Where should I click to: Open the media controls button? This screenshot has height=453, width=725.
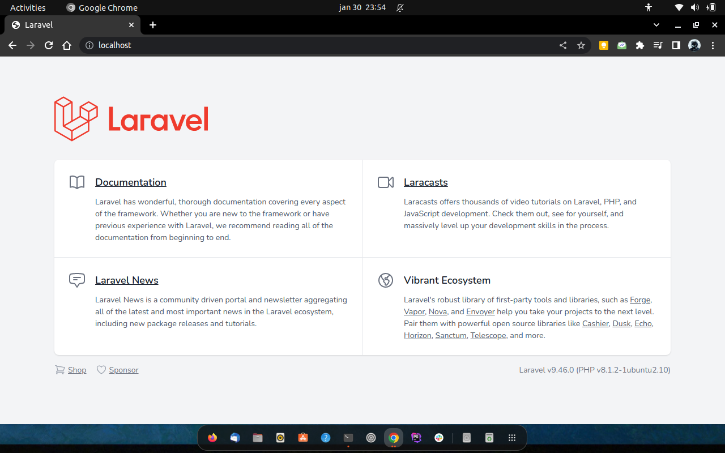tap(658, 45)
